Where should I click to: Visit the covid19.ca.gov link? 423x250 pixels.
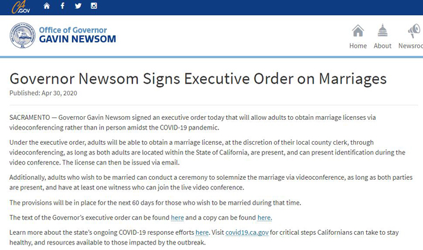pyautogui.click(x=247, y=232)
